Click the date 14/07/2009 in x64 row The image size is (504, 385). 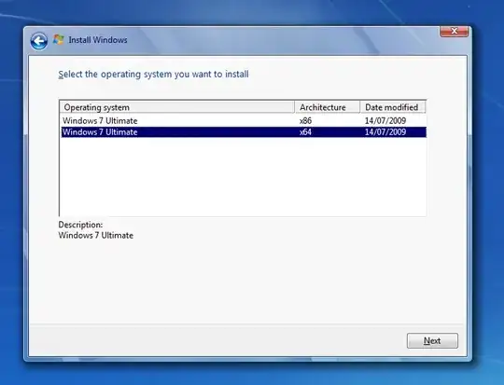385,132
